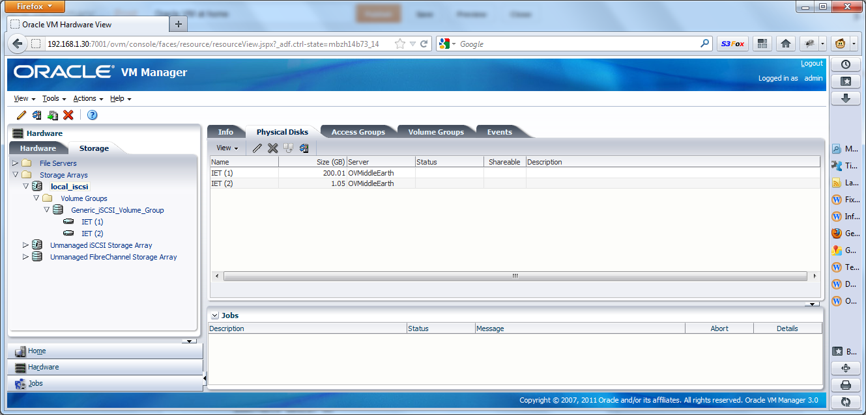Expand the Unmanaged iSCSI Storage Array node
Viewport: 866px width, 415px height.
pos(26,245)
